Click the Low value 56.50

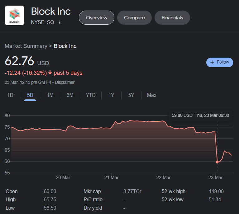point(50,208)
